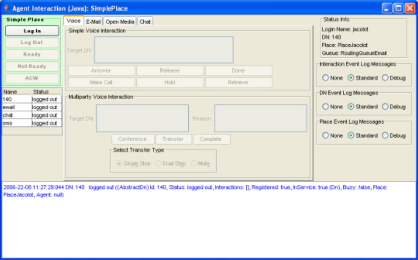
Task: Select Standard for DN Event Log Messages
Action: [351, 107]
